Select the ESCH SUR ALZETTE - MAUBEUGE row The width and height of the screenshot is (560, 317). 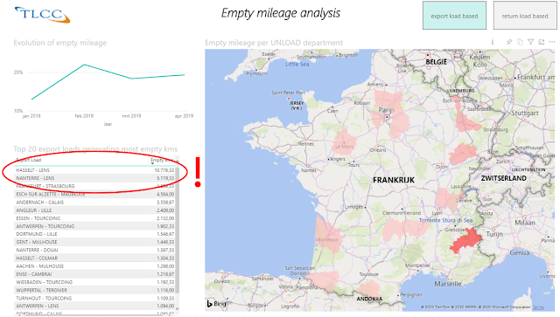pos(94,194)
